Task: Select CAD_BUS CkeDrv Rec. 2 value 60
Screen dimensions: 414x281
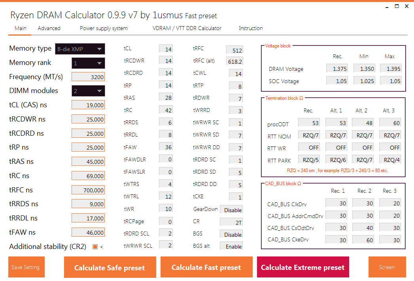Action: click(x=363, y=240)
